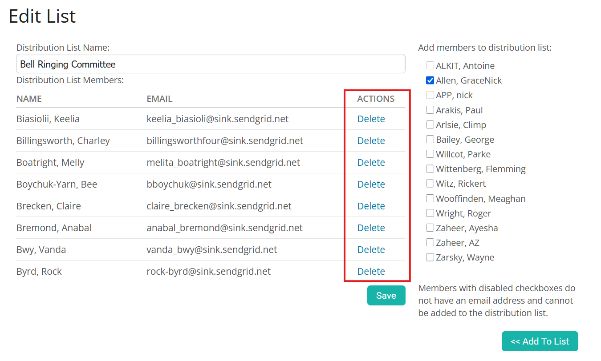Remove Boatright, Melly via Delete link
The width and height of the screenshot is (601, 361).
pos(371,163)
